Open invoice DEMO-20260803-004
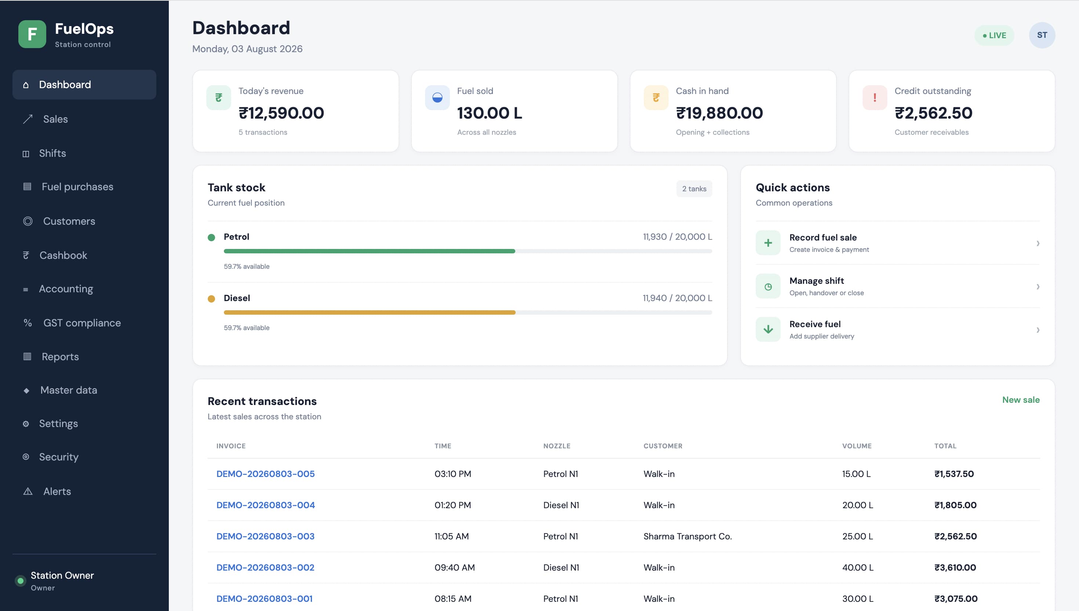 pos(265,505)
